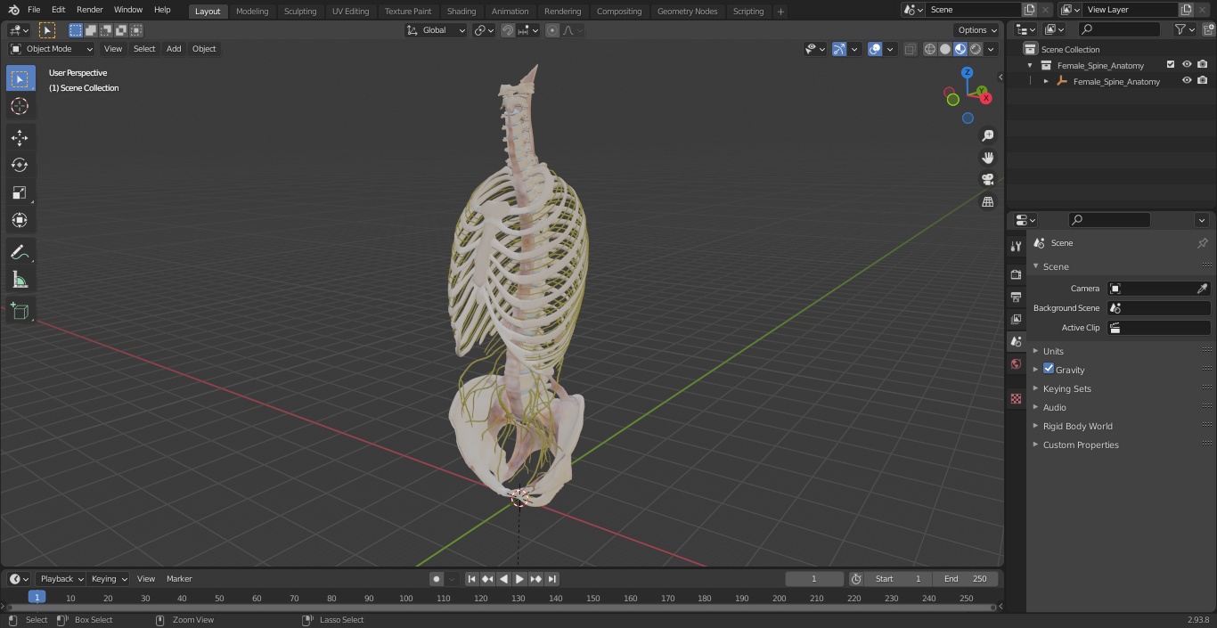Jump to the timeline start frame

pos(471,579)
